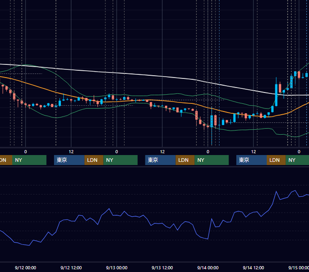Image resolution: width=309 pixels, height=272 pixels.
Task: Pick the NY session block before 9/15 00:00
Action: (x=297, y=160)
